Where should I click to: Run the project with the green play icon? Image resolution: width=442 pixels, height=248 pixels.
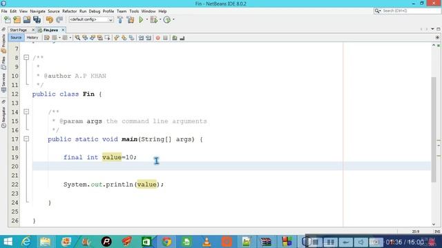coord(141,20)
